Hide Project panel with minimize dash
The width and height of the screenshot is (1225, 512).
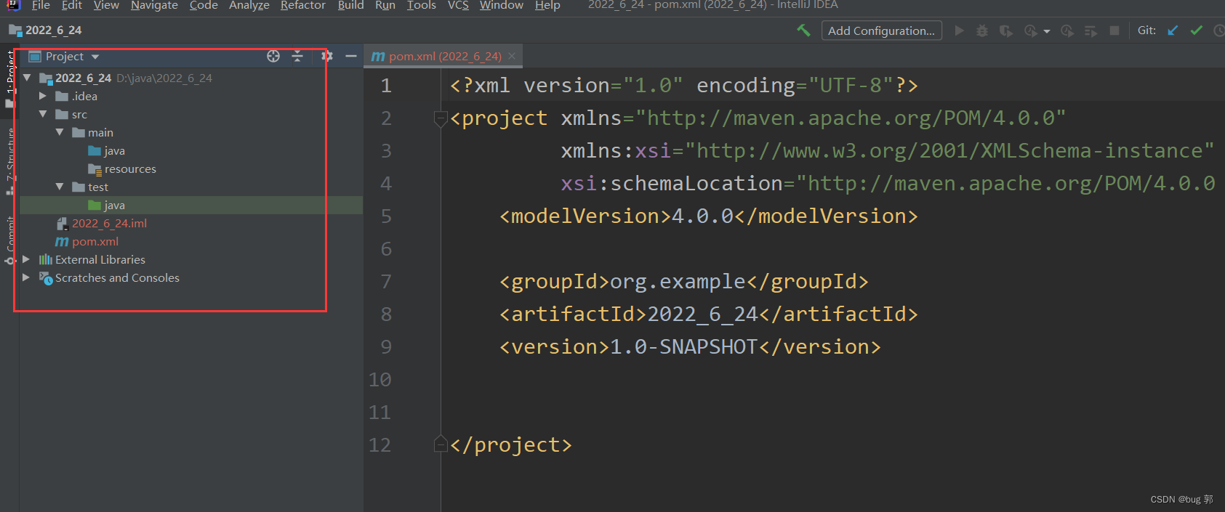(x=351, y=56)
